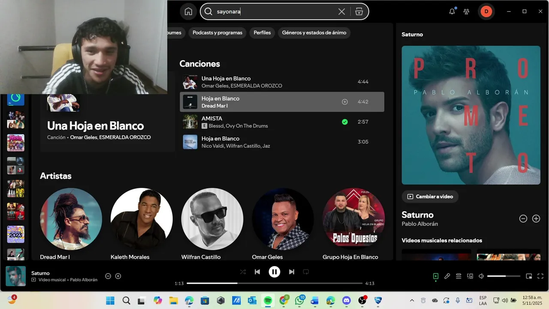Open the Friend Activity icon

click(x=466, y=12)
